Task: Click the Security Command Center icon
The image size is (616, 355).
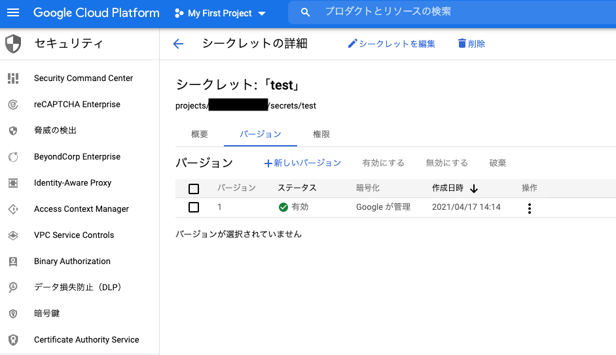Action: pyautogui.click(x=13, y=78)
